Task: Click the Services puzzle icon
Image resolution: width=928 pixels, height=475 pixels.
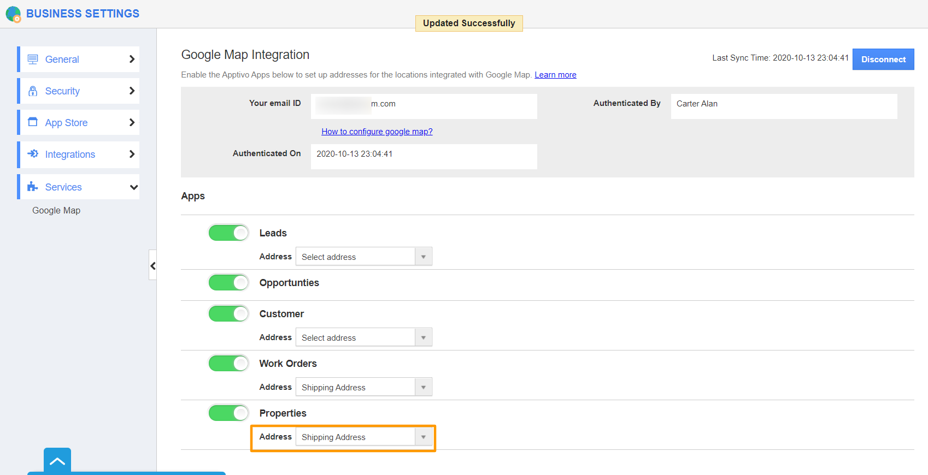Action: click(x=33, y=187)
